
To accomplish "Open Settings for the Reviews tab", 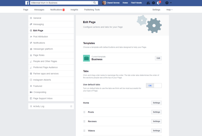I will click(156, 121).
